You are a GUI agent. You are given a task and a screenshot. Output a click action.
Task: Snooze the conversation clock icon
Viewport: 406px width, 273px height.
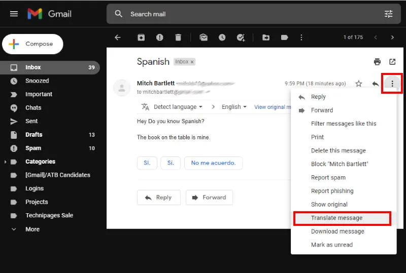click(222, 37)
